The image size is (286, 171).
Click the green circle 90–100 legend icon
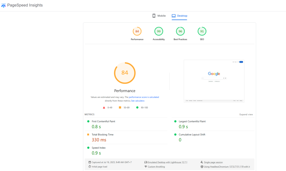(x=137, y=107)
